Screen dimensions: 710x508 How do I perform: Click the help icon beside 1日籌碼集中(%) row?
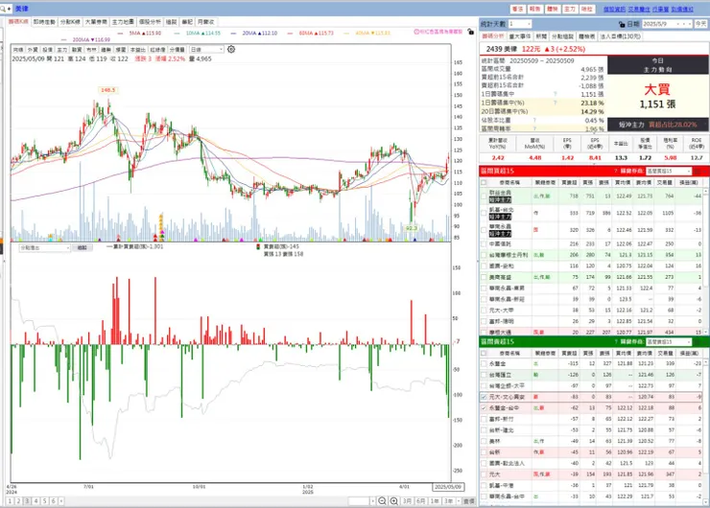tap(556, 103)
